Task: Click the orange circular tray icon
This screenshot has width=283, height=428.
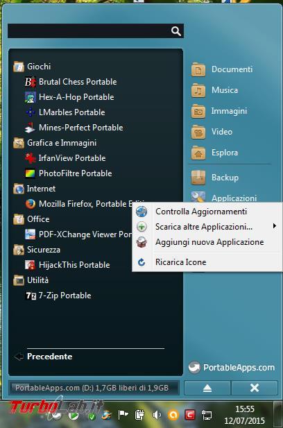Action: 173,416
